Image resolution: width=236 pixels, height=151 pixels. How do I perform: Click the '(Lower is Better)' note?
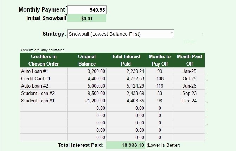click(x=164, y=145)
